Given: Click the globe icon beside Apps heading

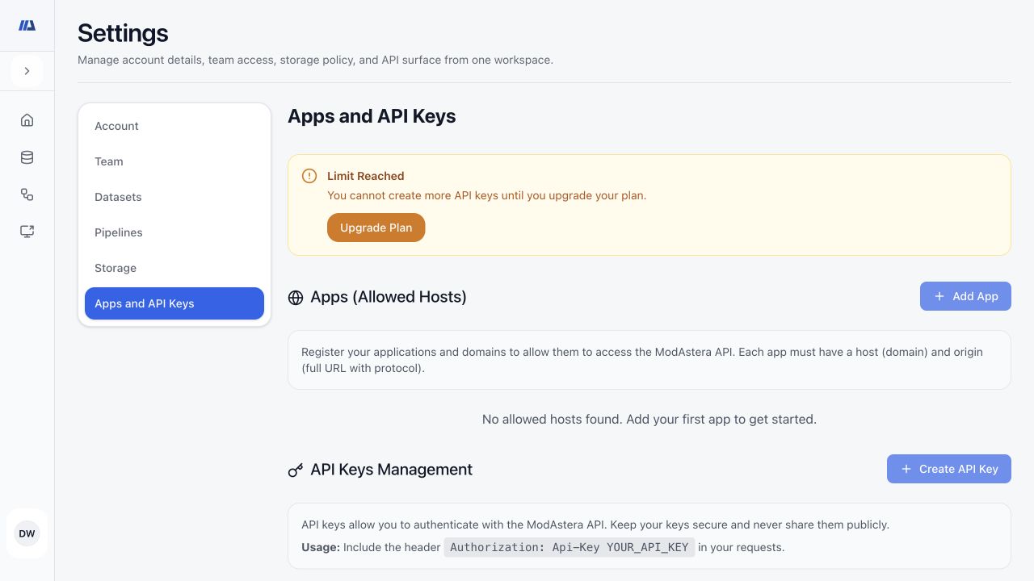Looking at the screenshot, I should 296,298.
